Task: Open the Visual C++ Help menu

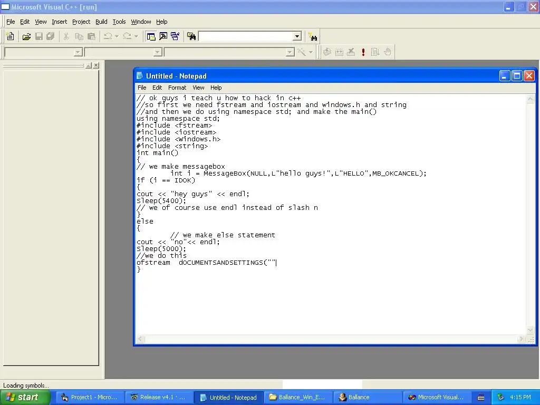Action: point(161,22)
